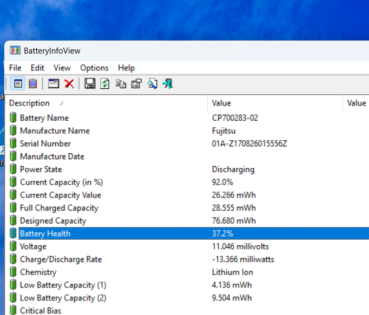Click the 28.555 mWh full charged value
This screenshot has width=369, height=315.
(x=234, y=208)
